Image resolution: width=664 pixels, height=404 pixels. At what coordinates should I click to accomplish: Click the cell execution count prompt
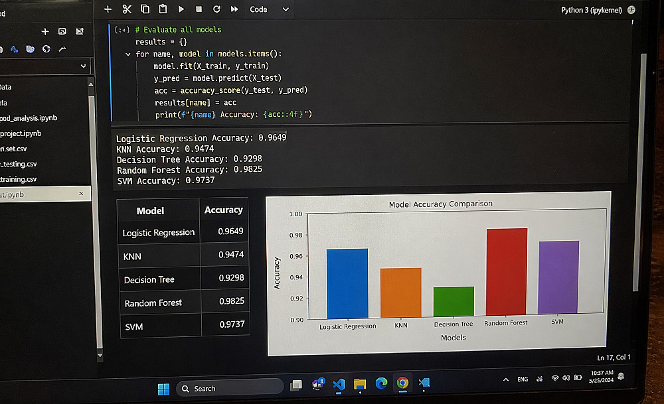122,30
